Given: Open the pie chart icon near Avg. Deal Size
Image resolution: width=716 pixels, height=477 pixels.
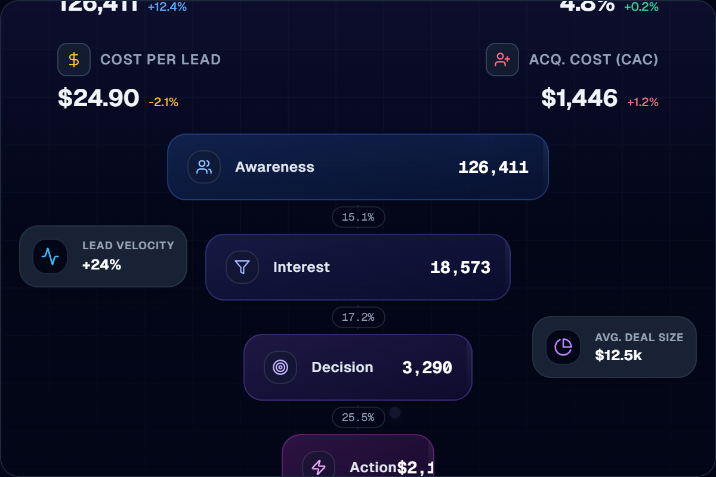Looking at the screenshot, I should click(x=563, y=346).
